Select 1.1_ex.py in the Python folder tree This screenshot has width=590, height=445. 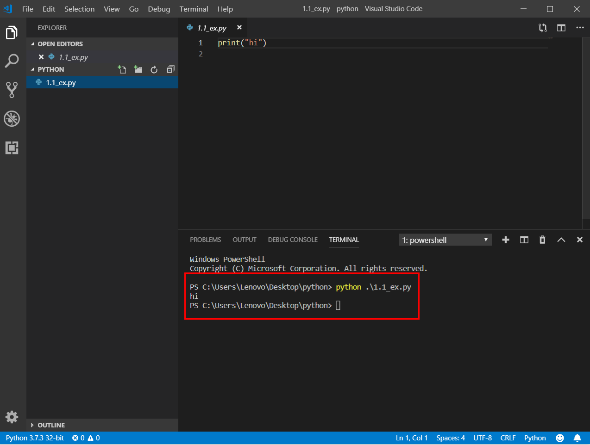tap(102, 82)
